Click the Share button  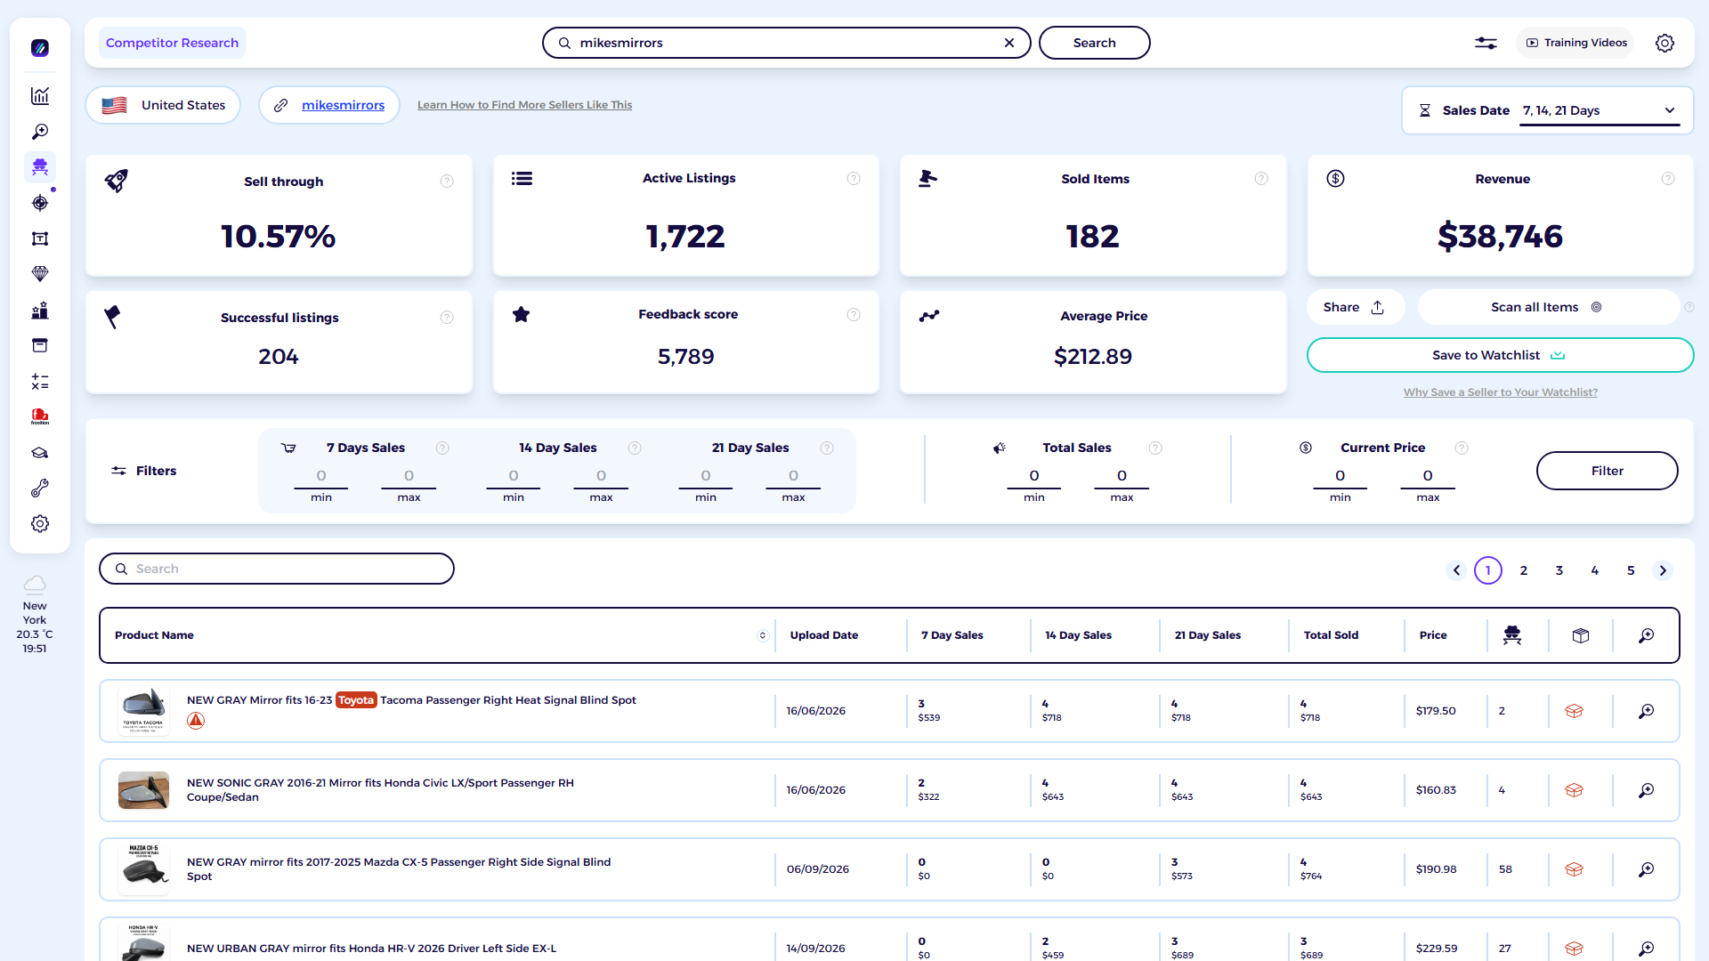point(1355,307)
